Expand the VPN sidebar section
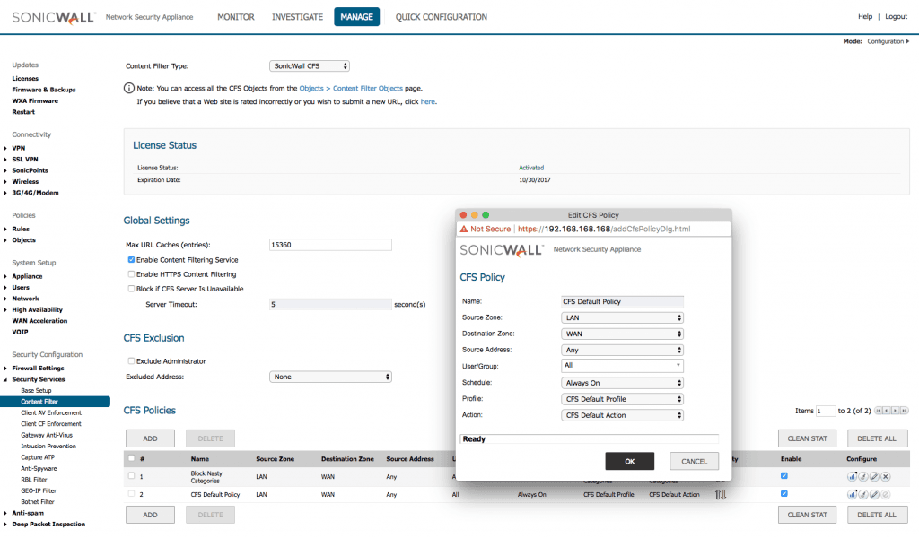This screenshot has height=538, width=919. point(5,148)
